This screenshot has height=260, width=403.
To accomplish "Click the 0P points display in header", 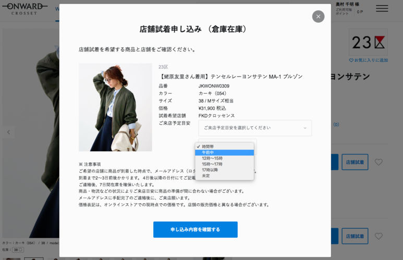I will (360, 12).
